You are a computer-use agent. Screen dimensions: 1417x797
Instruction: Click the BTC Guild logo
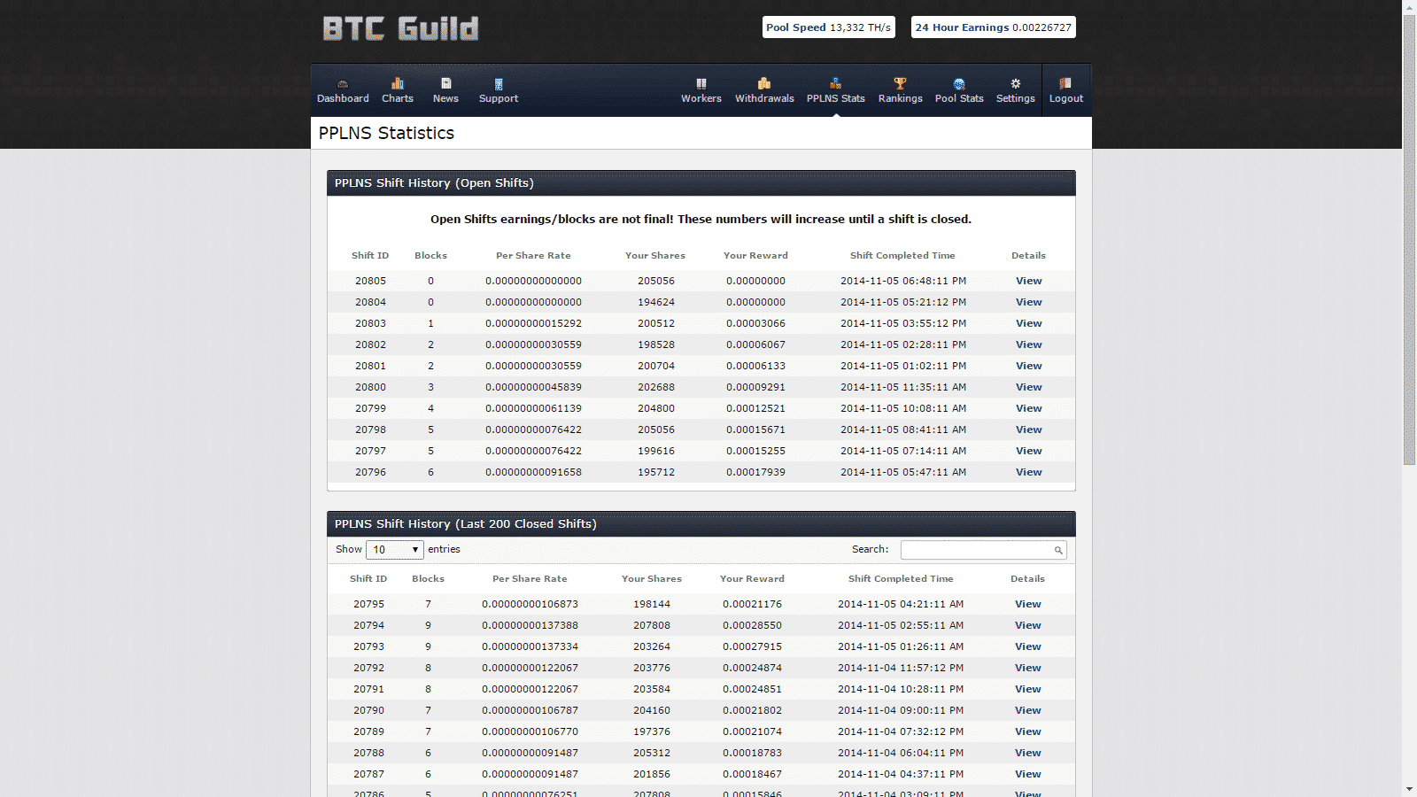tap(400, 28)
